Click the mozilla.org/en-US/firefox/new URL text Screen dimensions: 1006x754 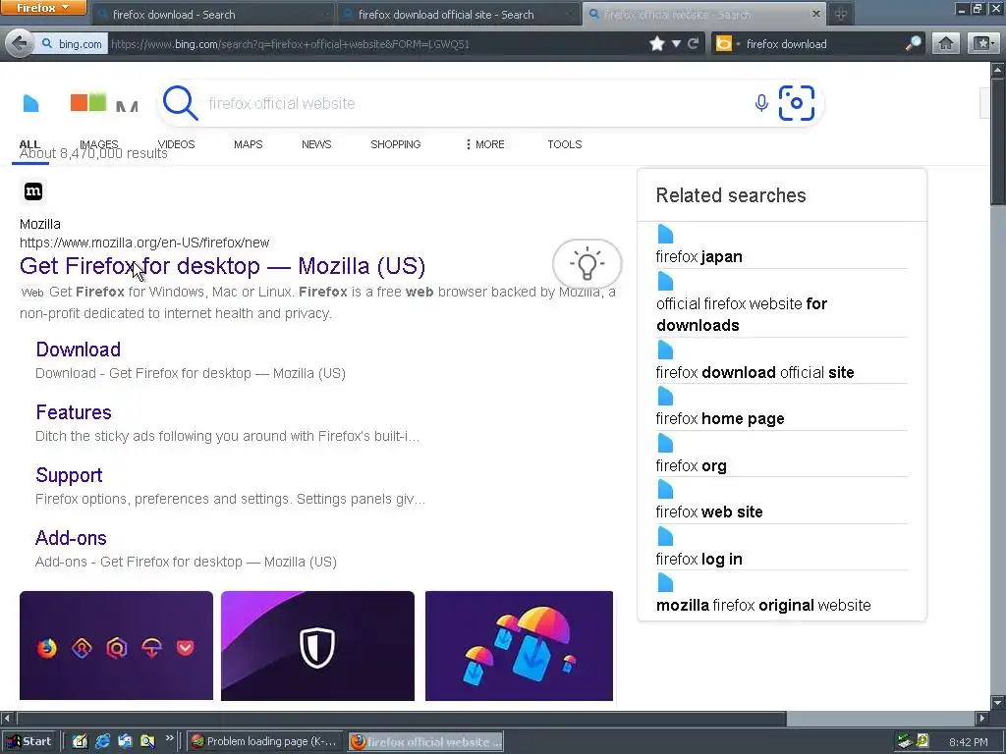[144, 242]
